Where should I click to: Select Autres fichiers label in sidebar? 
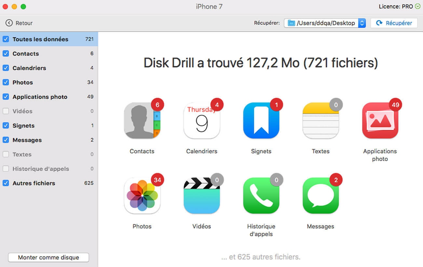(34, 183)
